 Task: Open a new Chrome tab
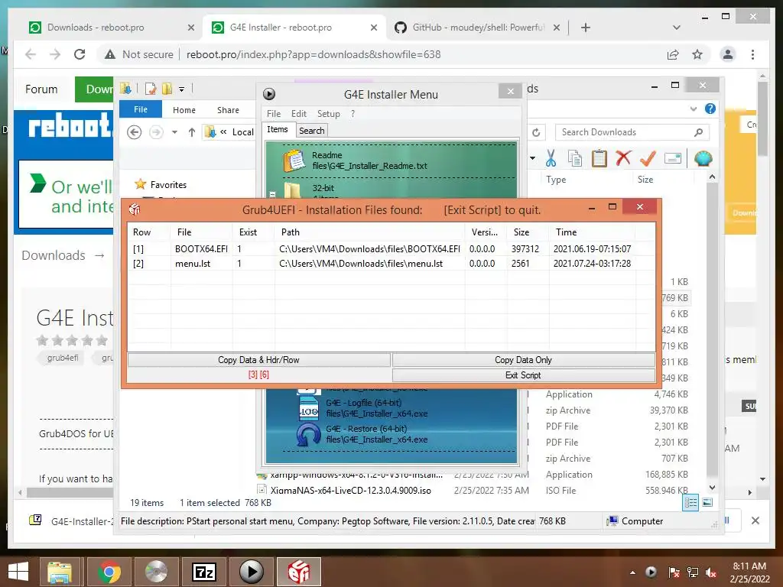[x=585, y=28]
